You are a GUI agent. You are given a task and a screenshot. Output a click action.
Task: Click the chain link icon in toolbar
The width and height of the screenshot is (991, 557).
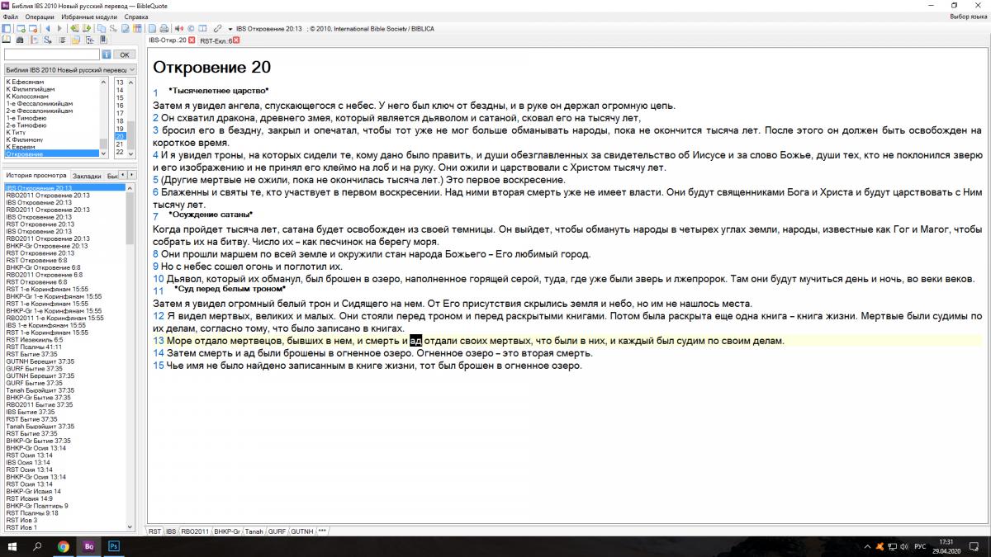pos(217,29)
